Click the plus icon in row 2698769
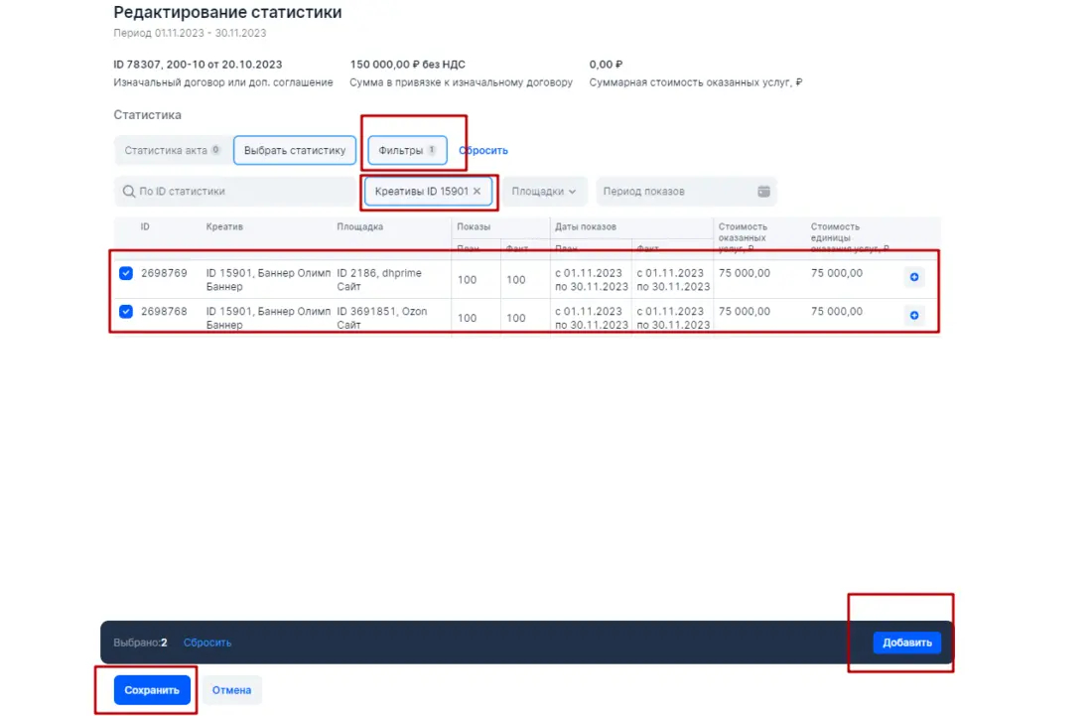 click(913, 277)
